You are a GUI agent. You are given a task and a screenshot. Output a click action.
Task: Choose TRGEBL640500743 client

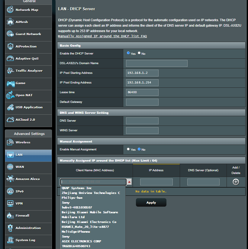pos(76,246)
